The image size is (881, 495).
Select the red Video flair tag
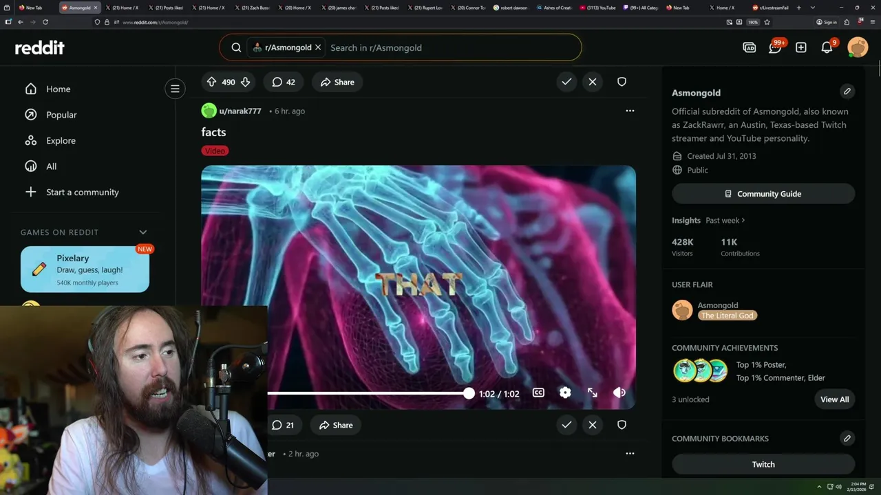point(215,151)
